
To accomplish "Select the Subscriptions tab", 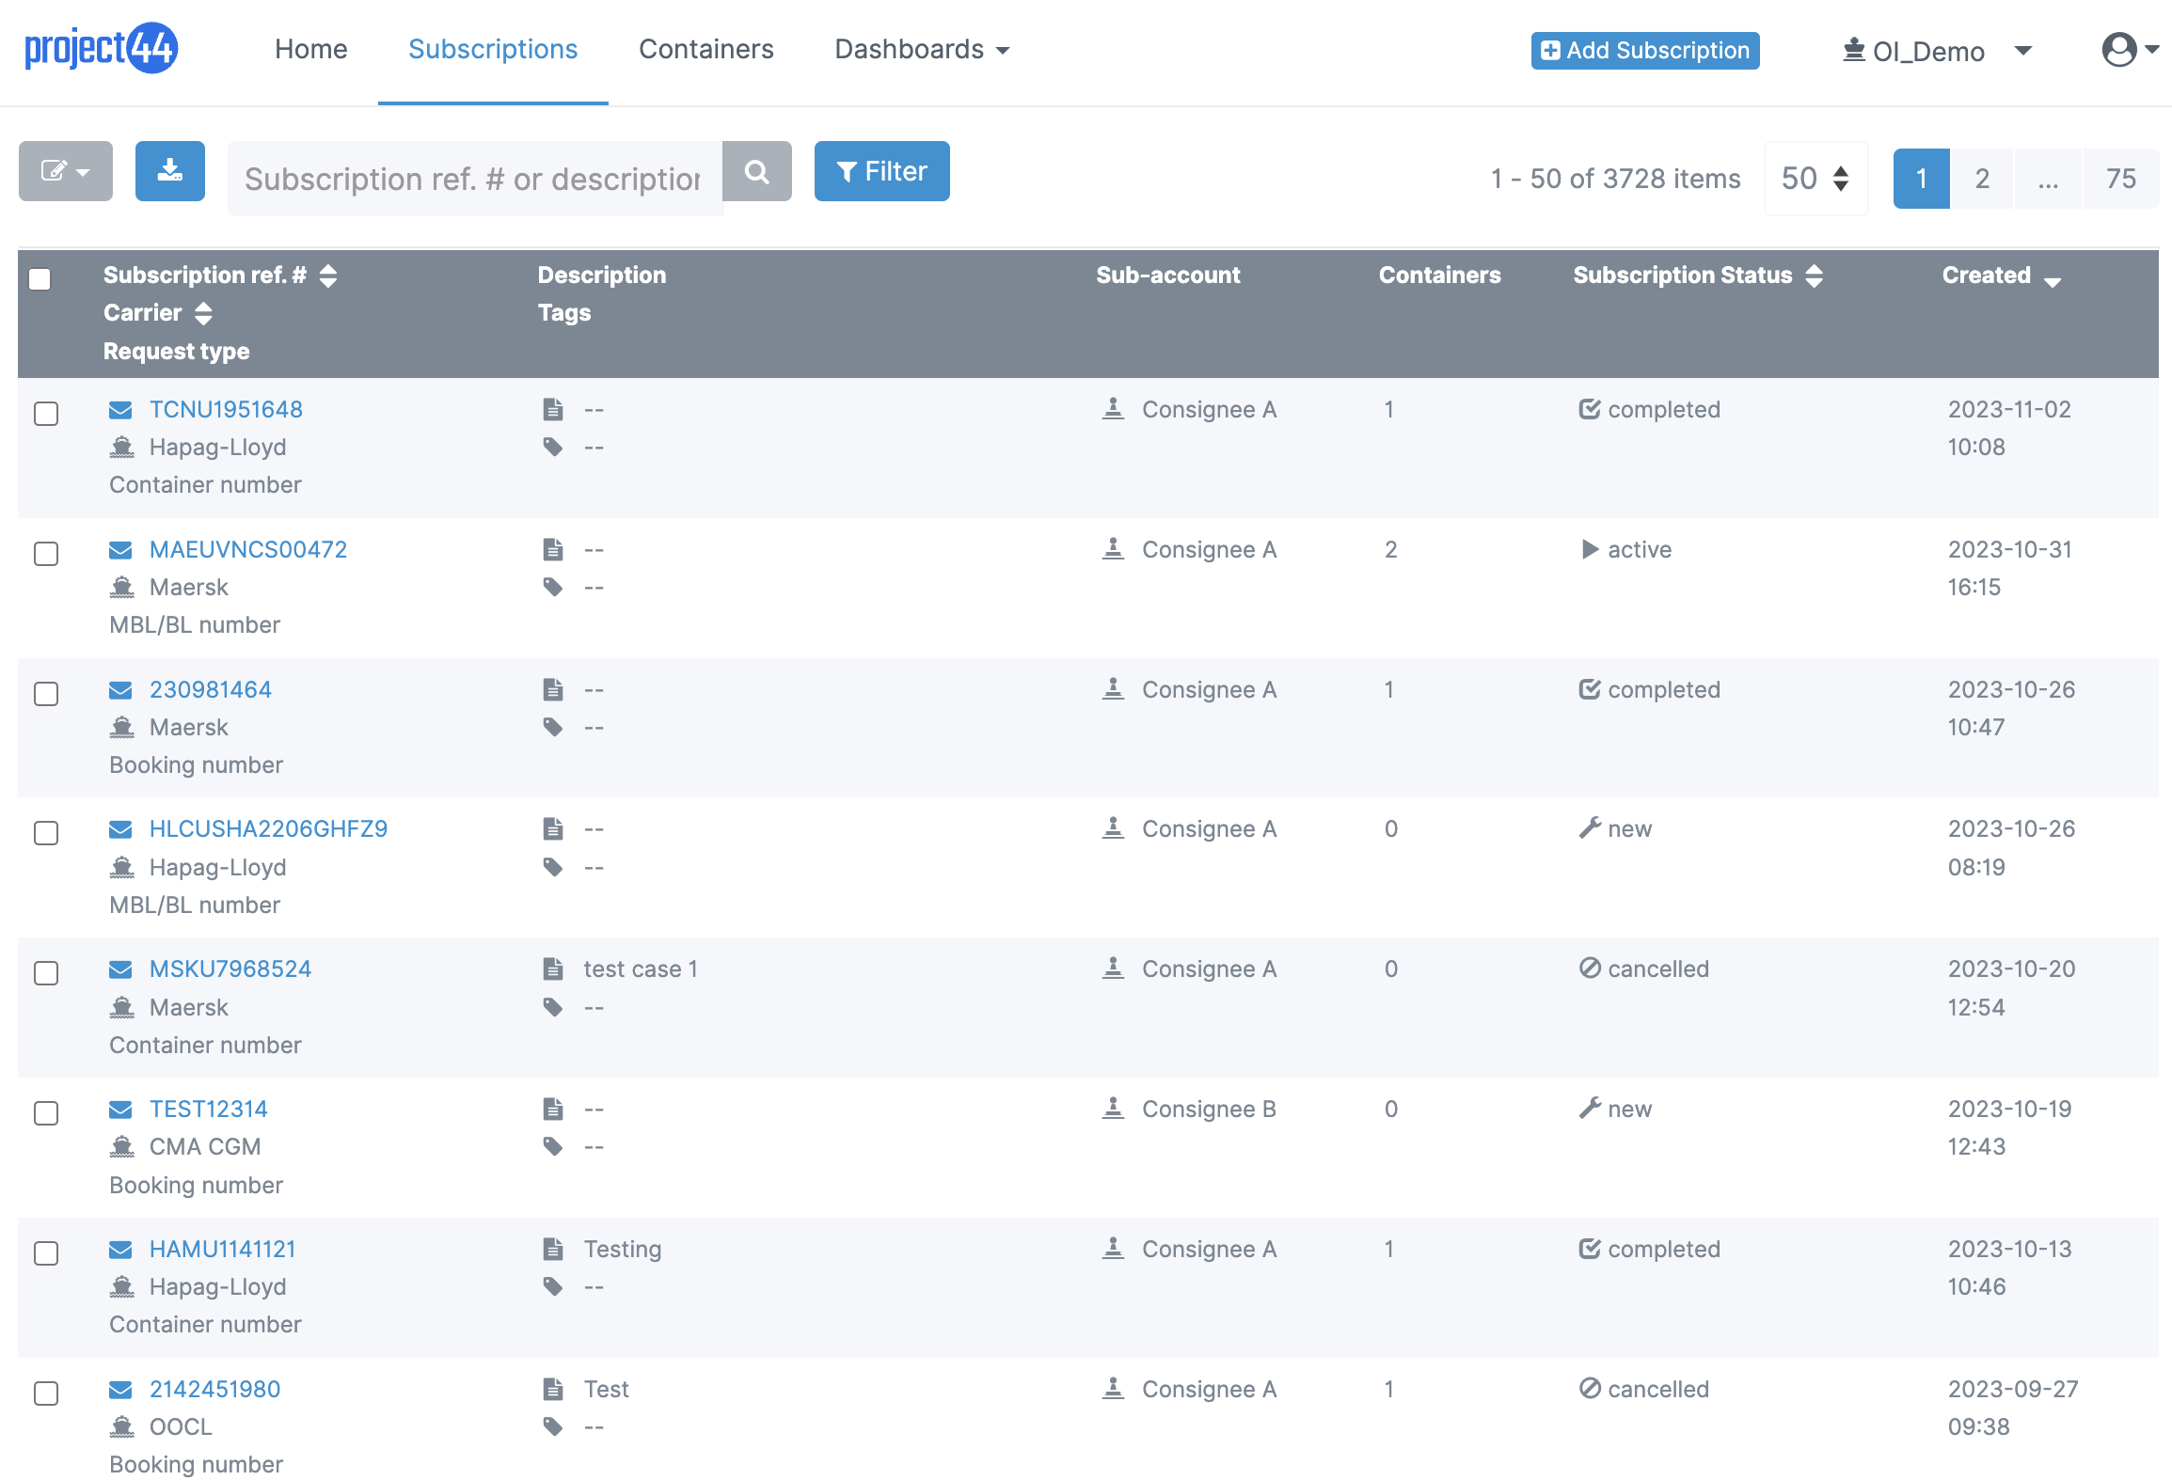I will click(493, 49).
